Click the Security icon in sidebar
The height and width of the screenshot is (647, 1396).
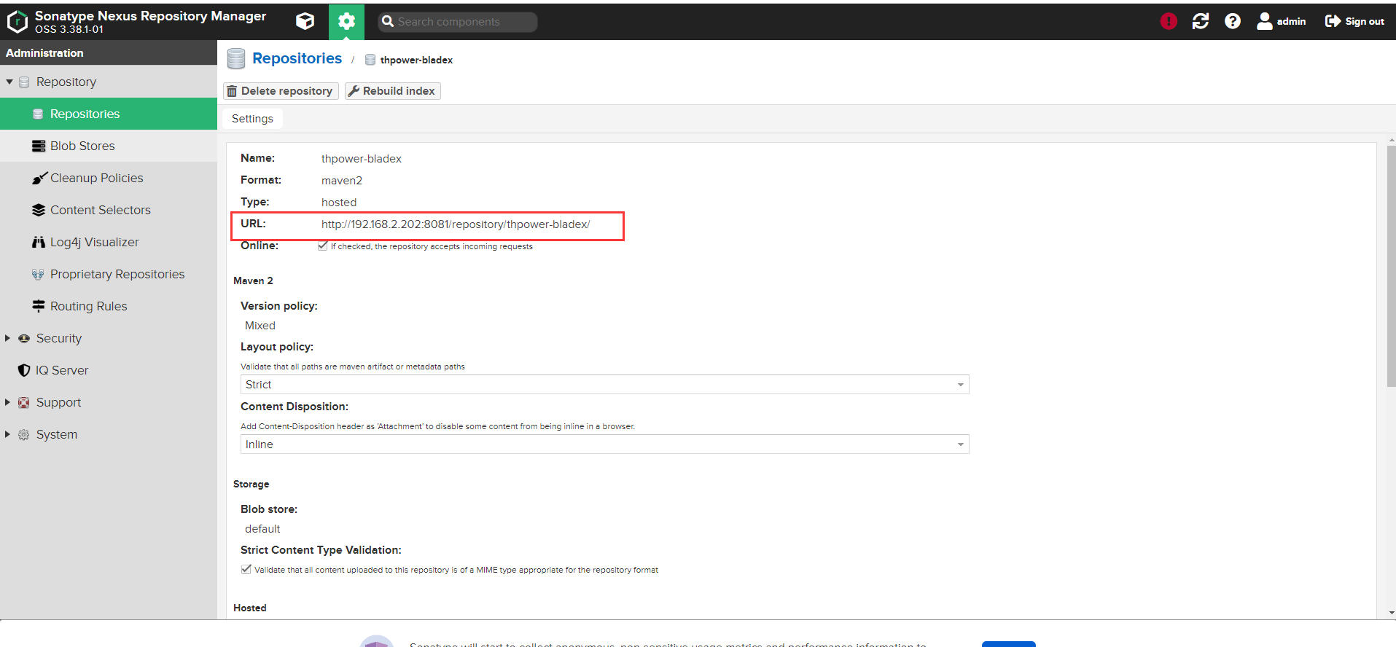24,338
